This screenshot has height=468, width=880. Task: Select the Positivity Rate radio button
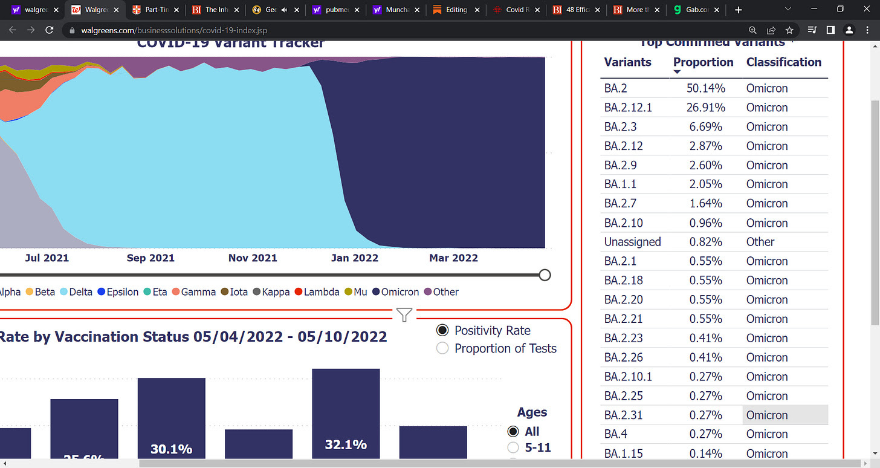click(442, 330)
